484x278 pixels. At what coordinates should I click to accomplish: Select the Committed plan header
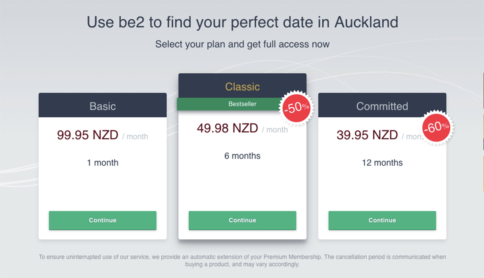click(382, 106)
